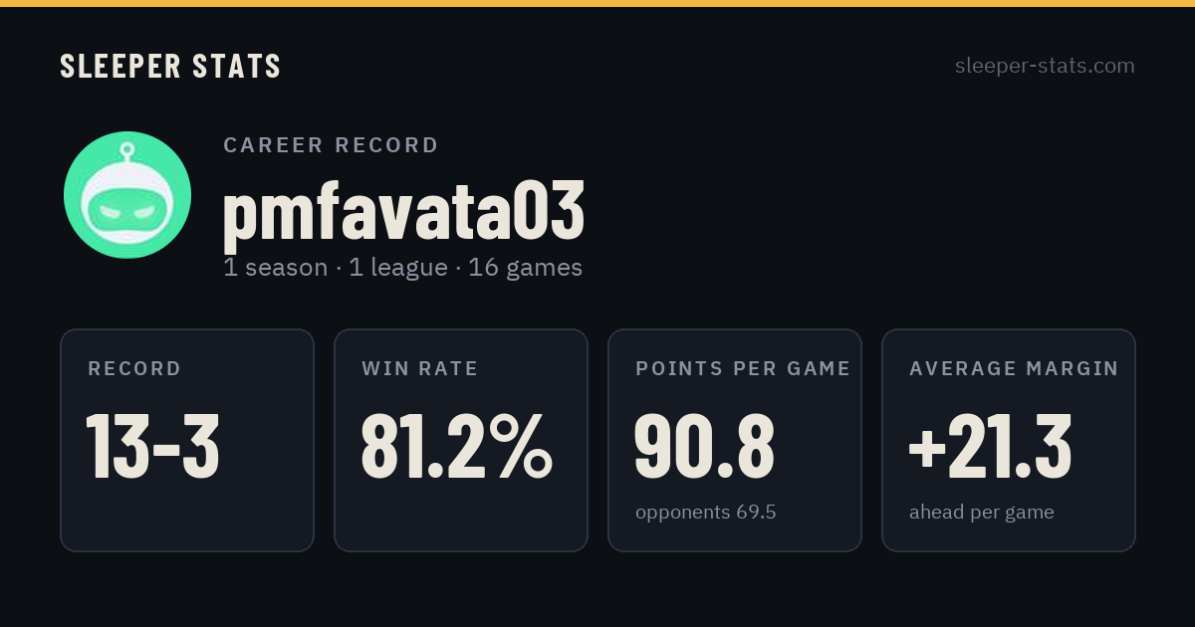Click the +21.3 margin value

990,446
